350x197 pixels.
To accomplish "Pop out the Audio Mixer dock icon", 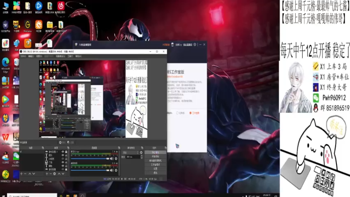I will tap(119, 148).
